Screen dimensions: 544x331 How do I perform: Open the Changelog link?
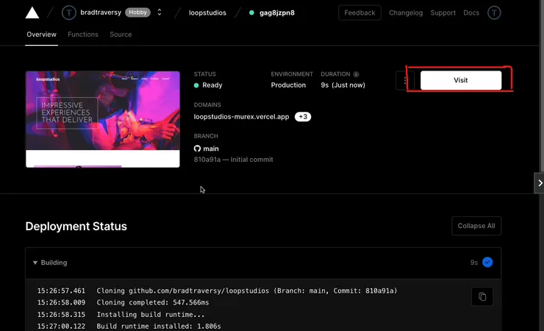coord(406,13)
